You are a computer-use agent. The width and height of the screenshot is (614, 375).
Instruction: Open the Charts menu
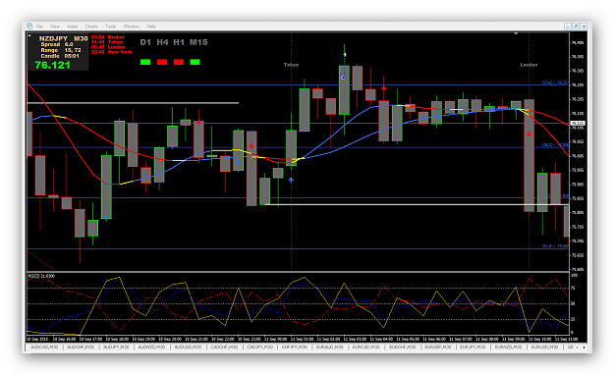click(91, 27)
